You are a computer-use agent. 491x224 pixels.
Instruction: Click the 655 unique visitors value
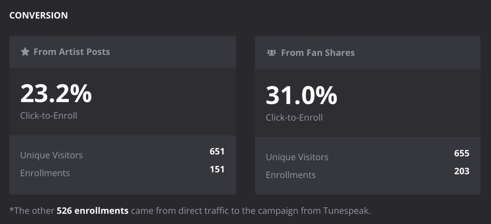[x=462, y=154]
